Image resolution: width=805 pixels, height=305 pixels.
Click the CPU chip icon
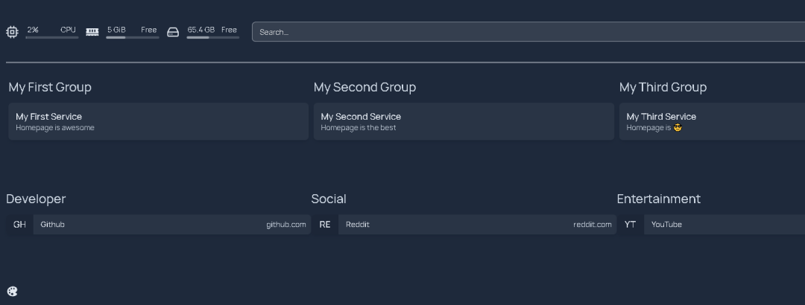pos(12,32)
